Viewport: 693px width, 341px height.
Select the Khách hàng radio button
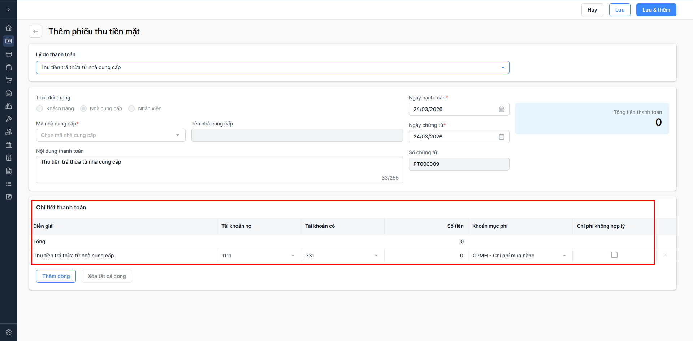40,108
